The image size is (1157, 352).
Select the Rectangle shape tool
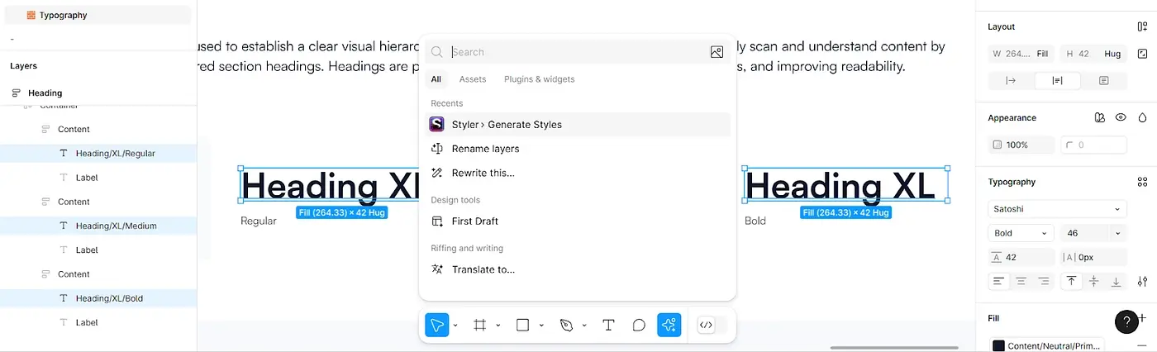coord(522,326)
